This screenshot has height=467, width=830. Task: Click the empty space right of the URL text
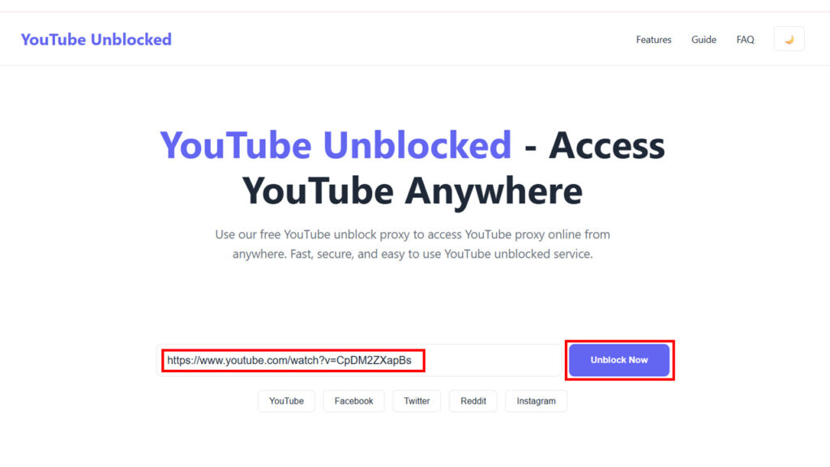tap(491, 360)
